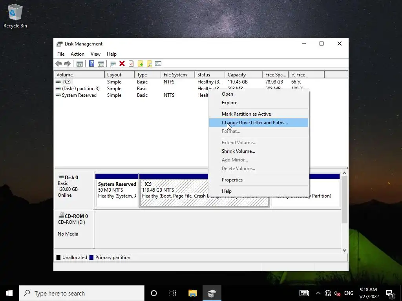The width and height of the screenshot is (402, 301).
Task: Click the folder with magnifier icon
Action: coord(149,64)
